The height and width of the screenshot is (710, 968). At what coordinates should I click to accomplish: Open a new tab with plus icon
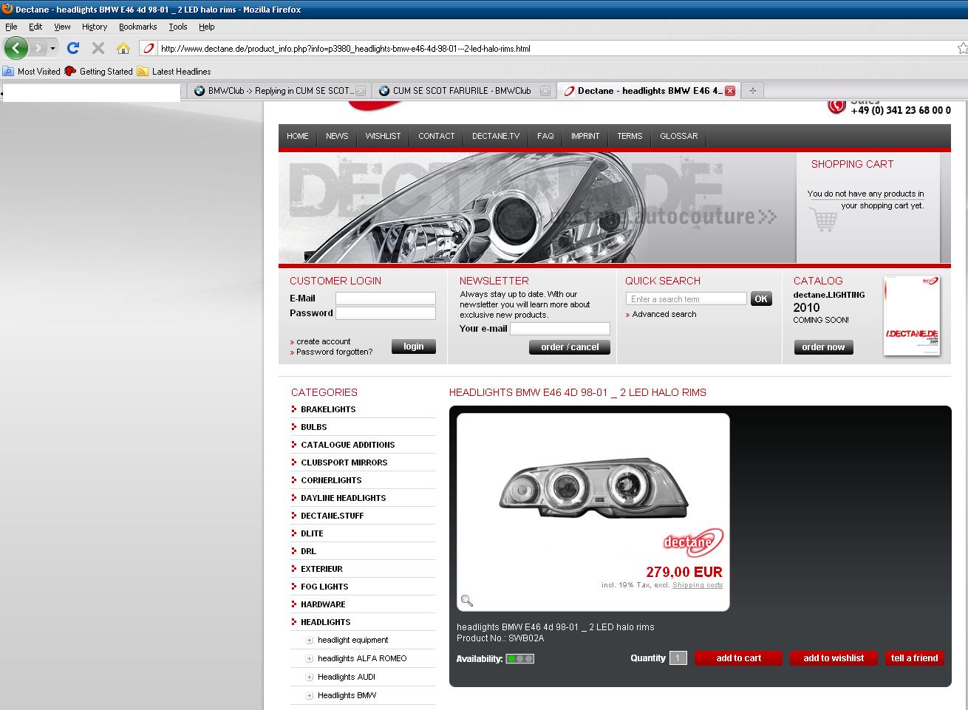pos(752,91)
